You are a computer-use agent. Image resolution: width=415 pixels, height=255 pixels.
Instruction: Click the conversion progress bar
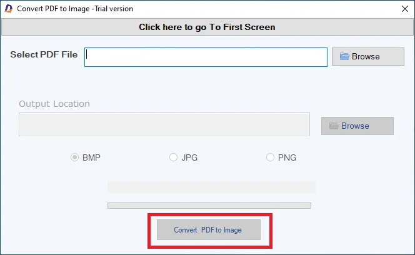click(x=209, y=206)
